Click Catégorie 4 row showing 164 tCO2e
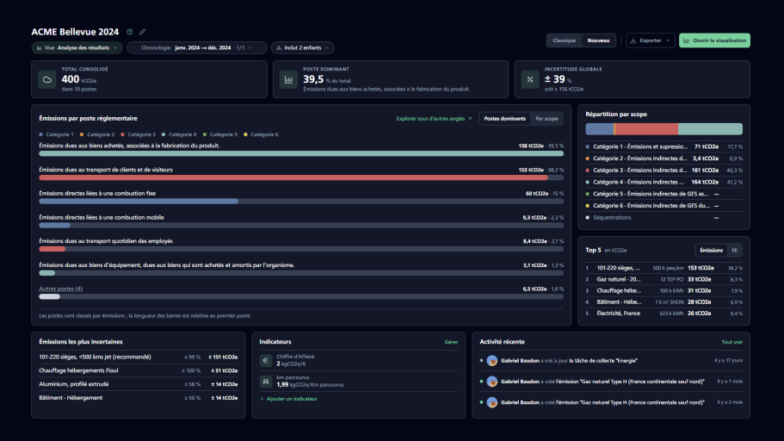 click(x=664, y=183)
